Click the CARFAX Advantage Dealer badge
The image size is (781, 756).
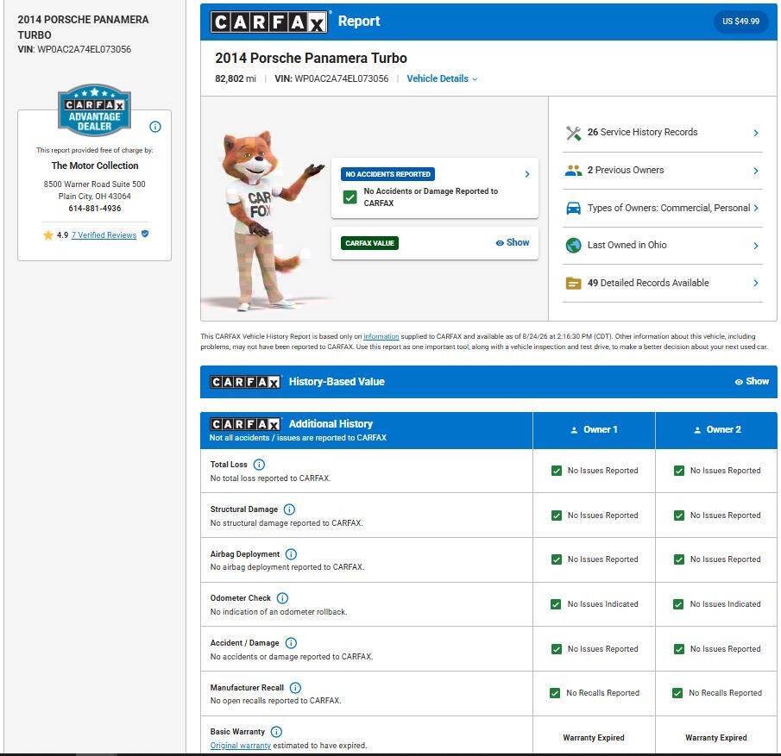(95, 110)
